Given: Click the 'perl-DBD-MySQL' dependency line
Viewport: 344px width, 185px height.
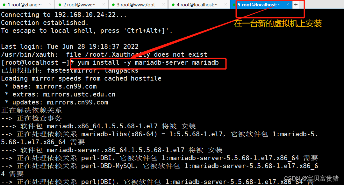Looking at the screenshot, I should tap(160, 170).
